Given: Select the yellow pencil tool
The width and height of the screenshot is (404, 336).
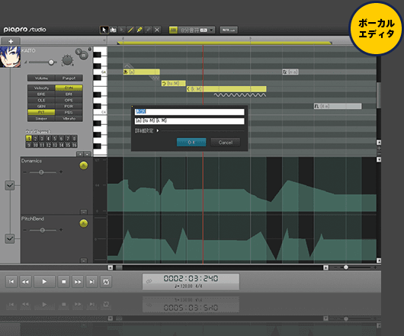Looking at the screenshot, I should [139, 30].
